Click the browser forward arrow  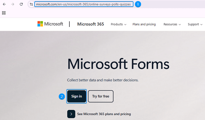(x=13, y=4)
